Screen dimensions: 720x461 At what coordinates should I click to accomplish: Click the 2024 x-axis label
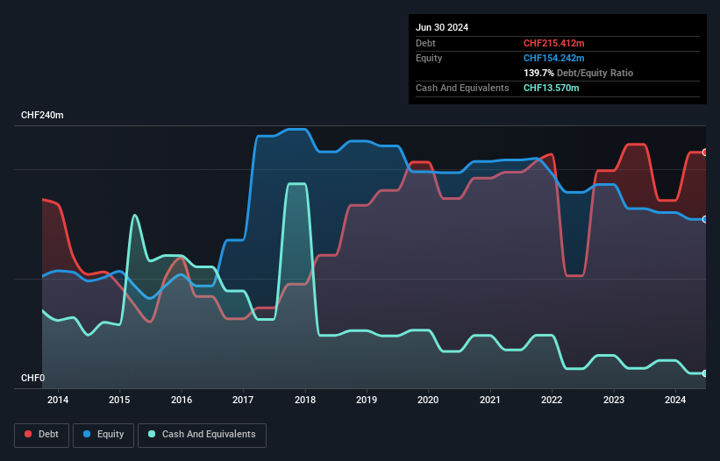click(675, 400)
